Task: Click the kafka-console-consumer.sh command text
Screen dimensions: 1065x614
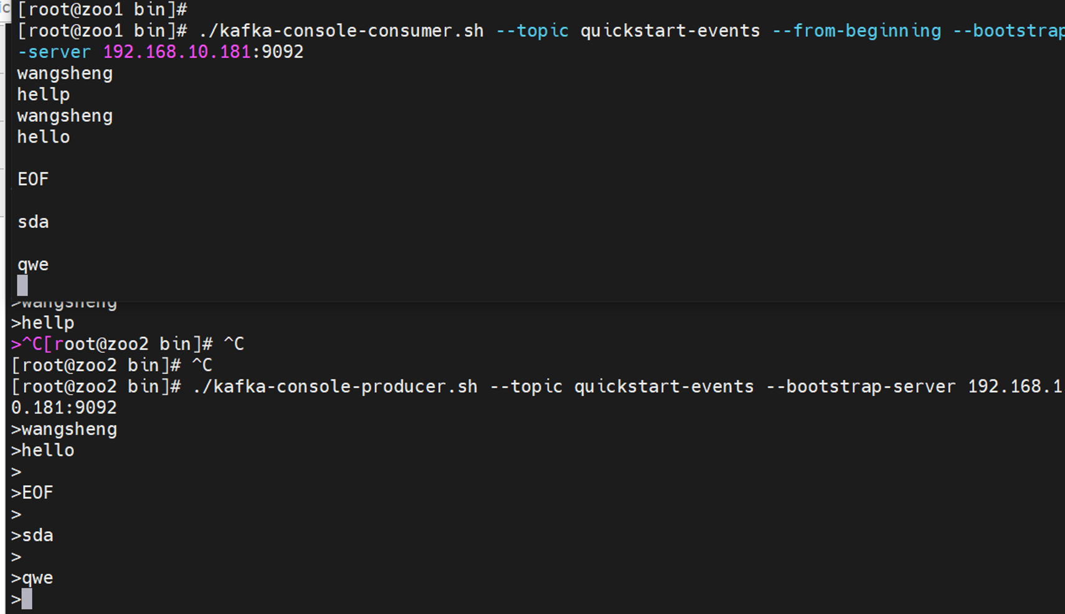Action: pyautogui.click(x=341, y=31)
